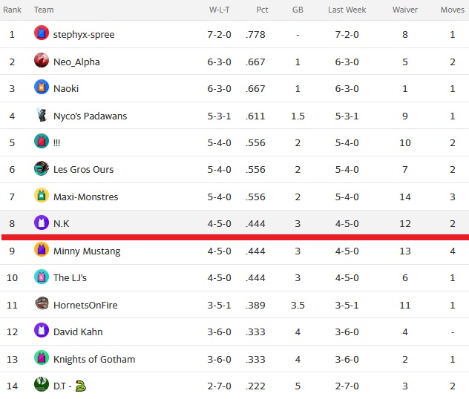Sort by the Waiver column header
The width and height of the screenshot is (469, 399).
click(x=405, y=10)
